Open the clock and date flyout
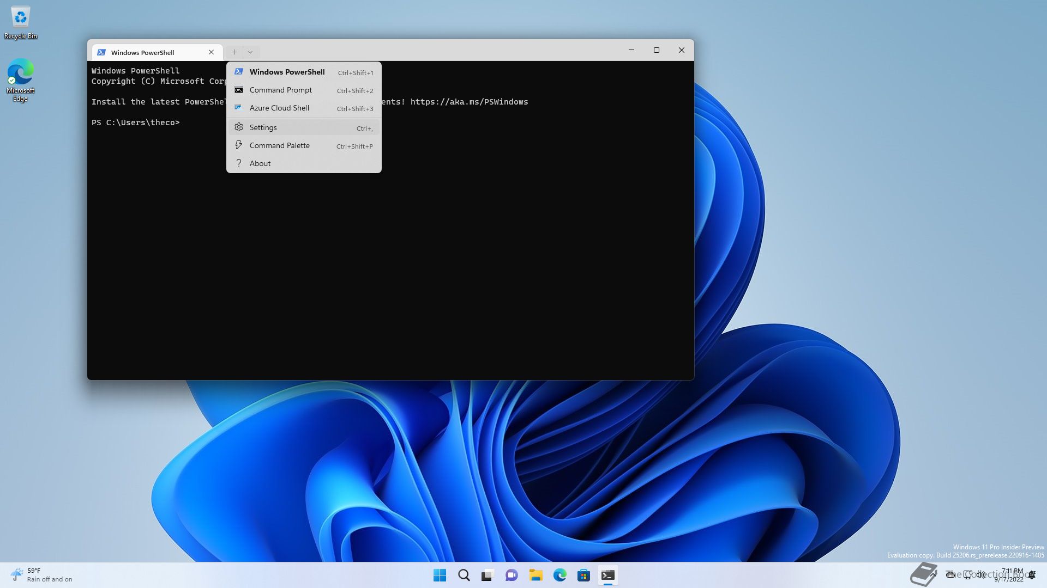 (x=1009, y=575)
